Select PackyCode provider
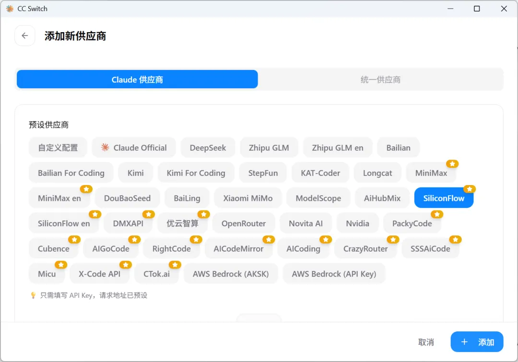Viewport: 518px width, 362px height. click(412, 223)
